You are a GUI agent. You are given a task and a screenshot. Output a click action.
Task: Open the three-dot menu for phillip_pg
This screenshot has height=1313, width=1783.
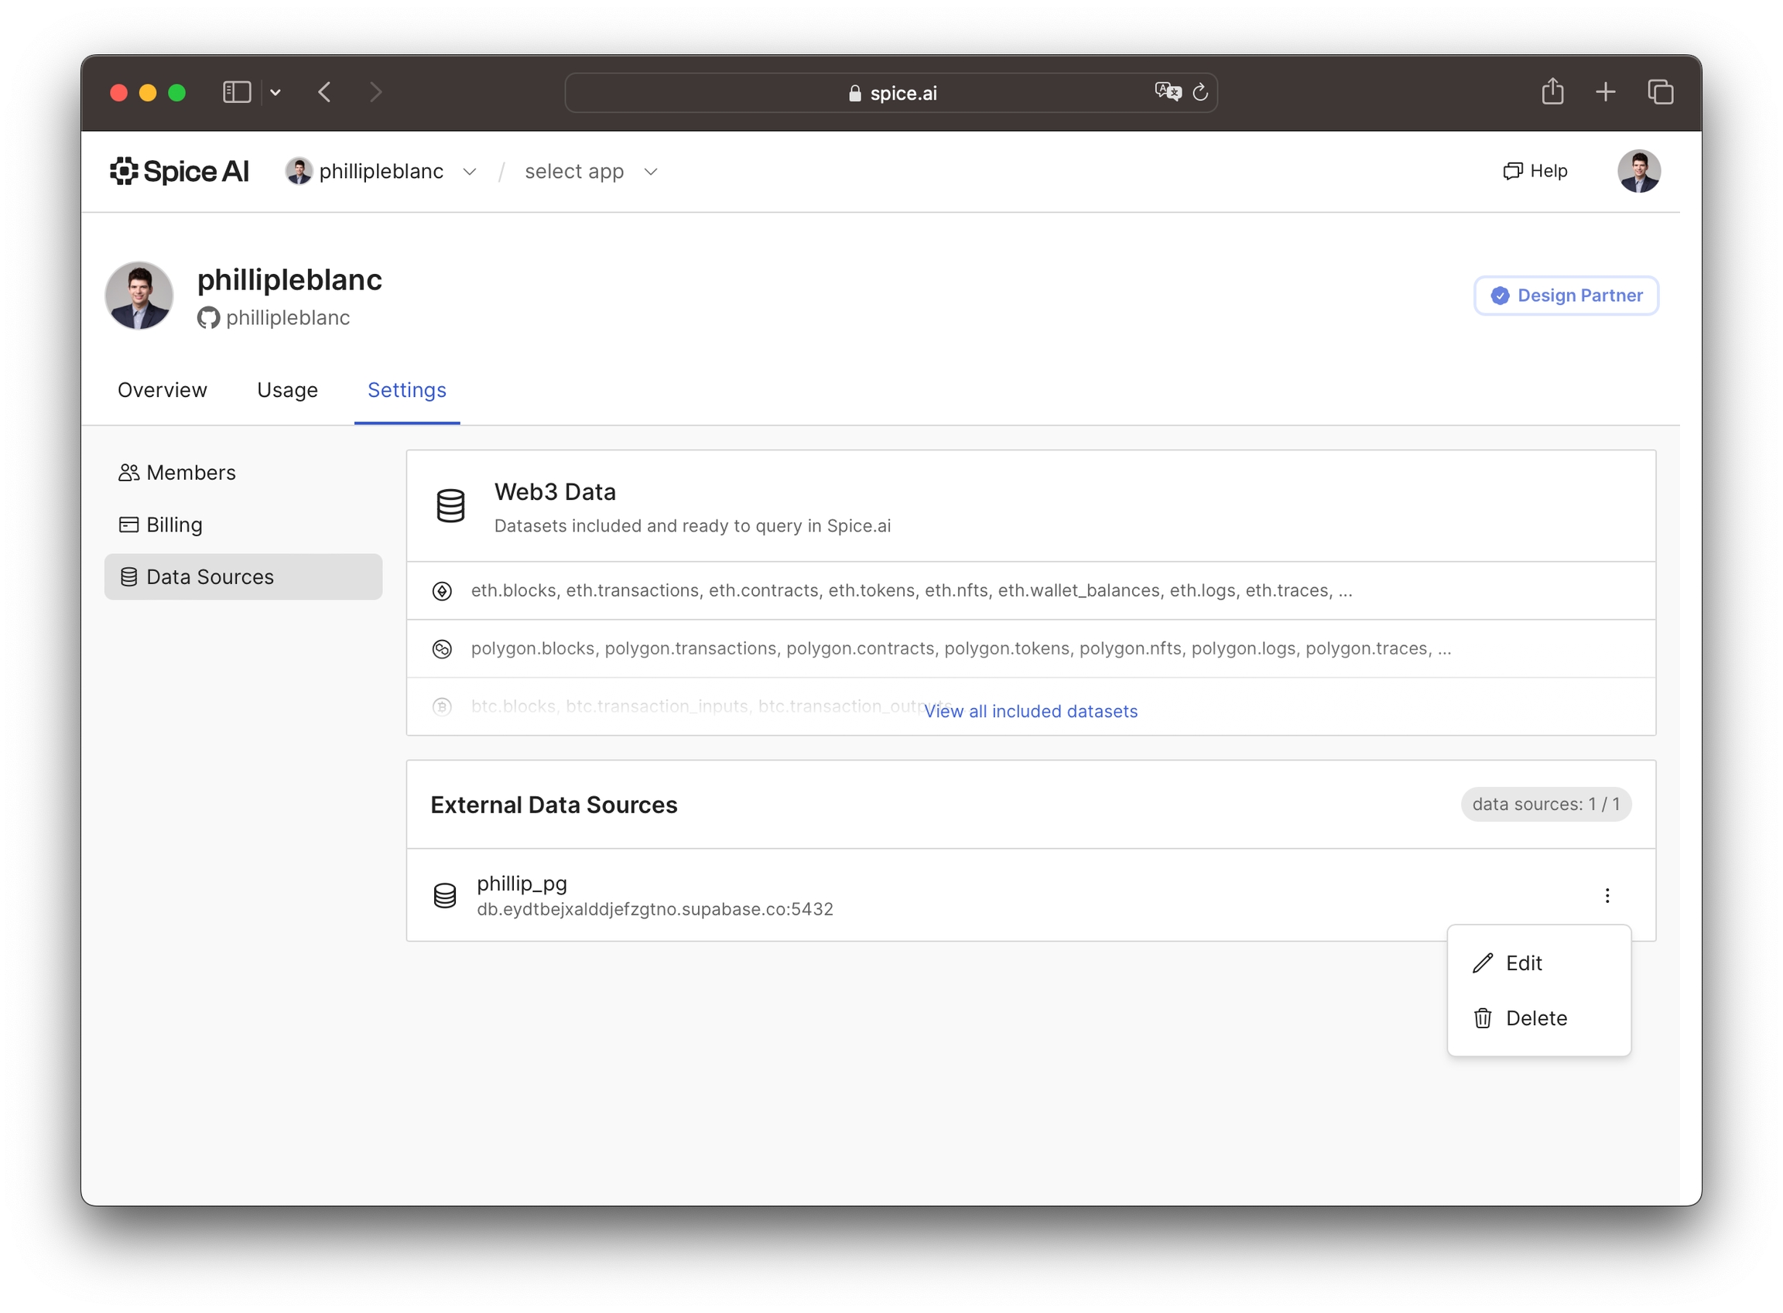click(1607, 896)
